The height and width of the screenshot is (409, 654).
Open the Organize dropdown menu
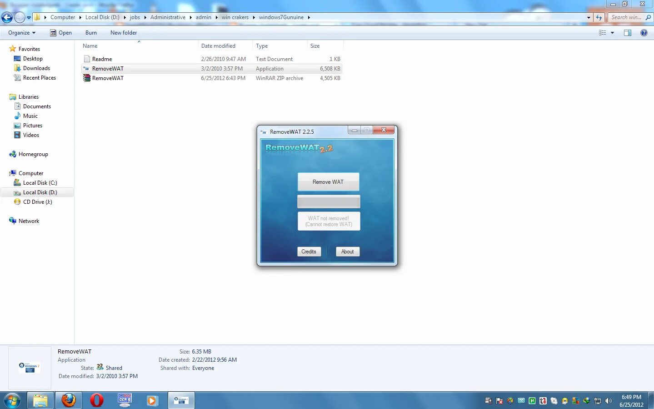21,32
